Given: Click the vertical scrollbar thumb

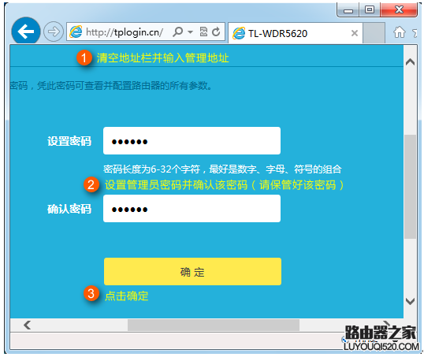Looking at the screenshot, I should coord(410,187).
